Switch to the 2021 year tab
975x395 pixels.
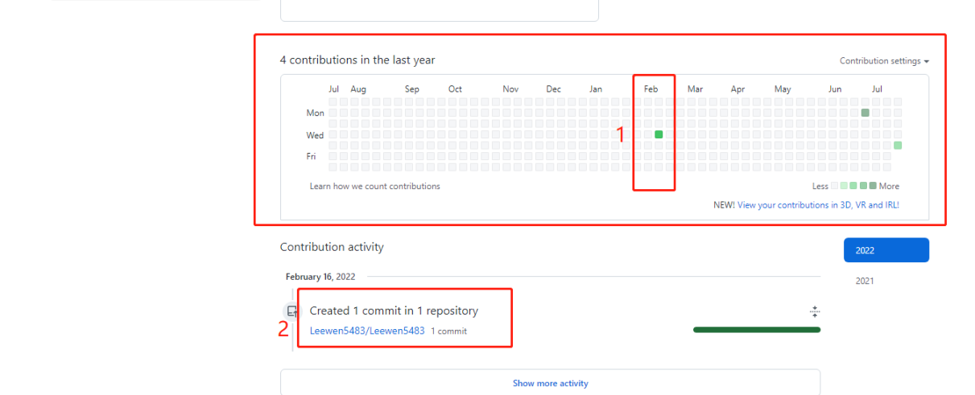pyautogui.click(x=864, y=281)
